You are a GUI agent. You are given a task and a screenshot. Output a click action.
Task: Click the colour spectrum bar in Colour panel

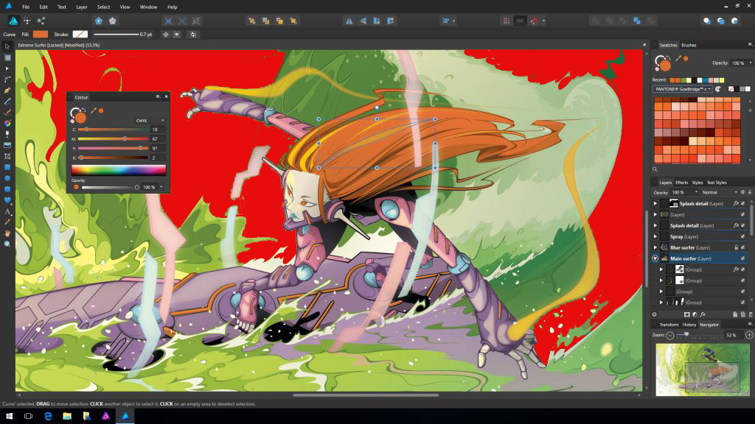(119, 170)
